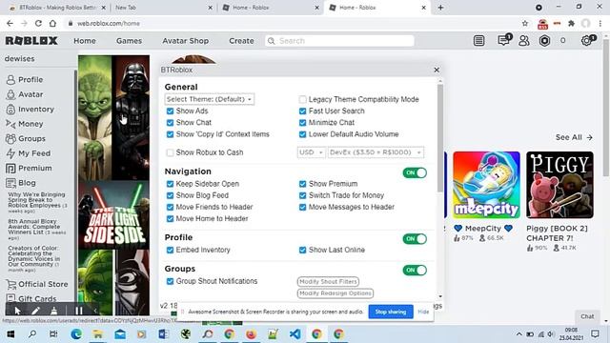
Task: Open the browser extensions puzzle icon
Action: 571,23
